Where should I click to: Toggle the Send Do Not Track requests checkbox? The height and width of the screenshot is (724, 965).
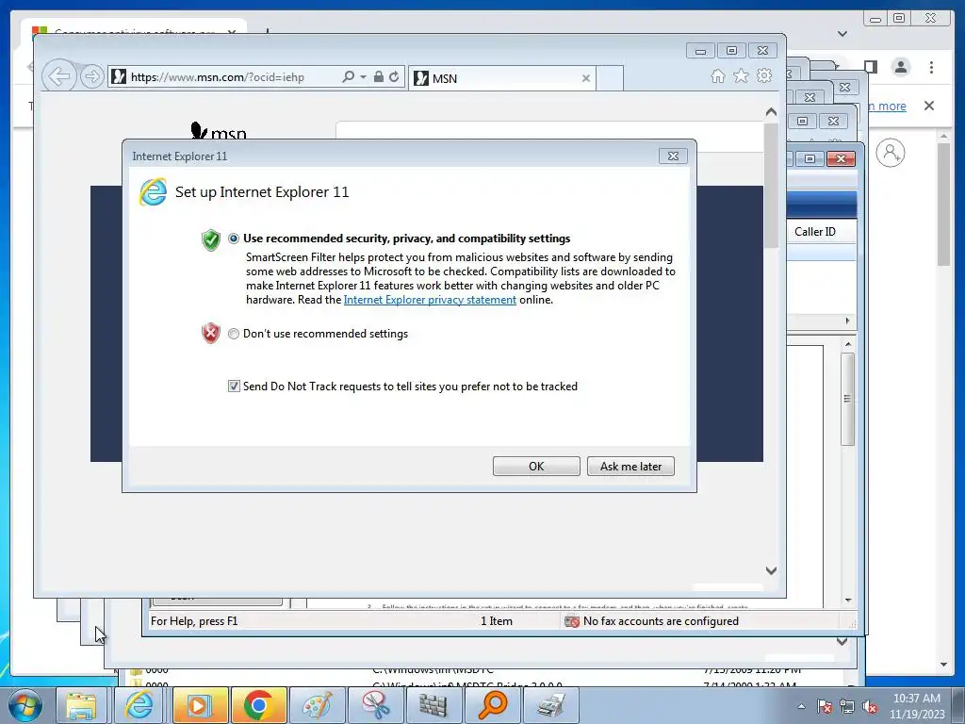234,386
